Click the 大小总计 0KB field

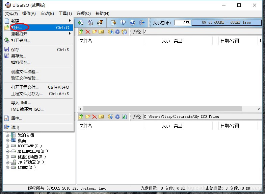[182, 23]
